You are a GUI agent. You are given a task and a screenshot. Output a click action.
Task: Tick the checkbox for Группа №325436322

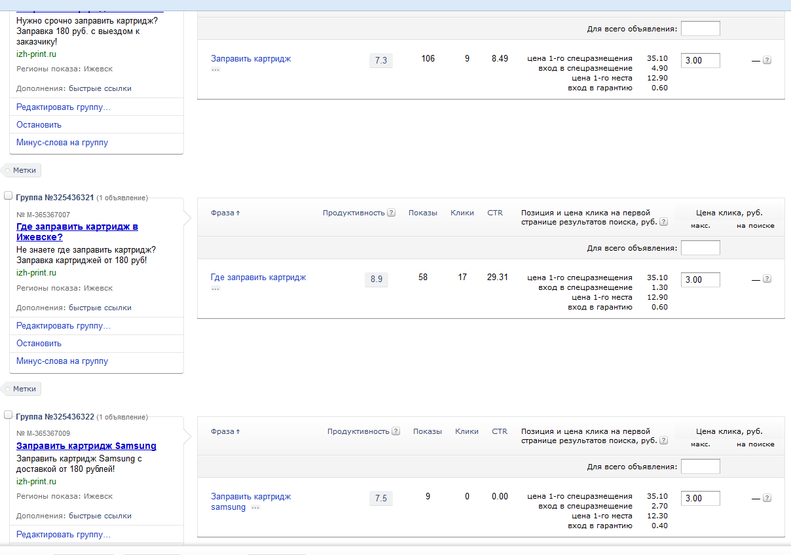click(9, 415)
